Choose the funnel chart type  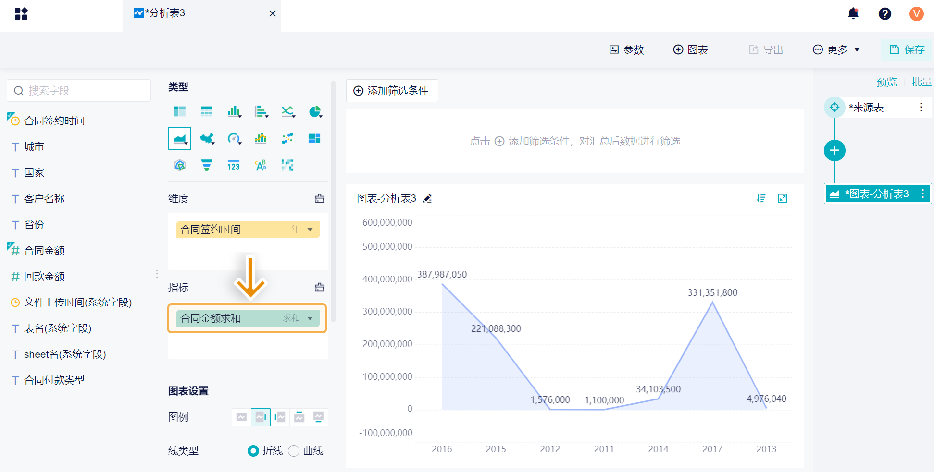[x=207, y=166]
